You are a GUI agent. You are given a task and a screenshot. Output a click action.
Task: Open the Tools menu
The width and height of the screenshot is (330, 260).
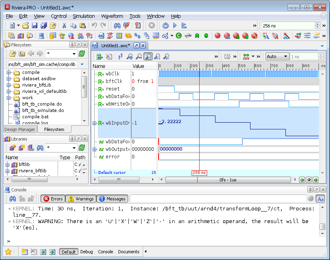coord(135,16)
